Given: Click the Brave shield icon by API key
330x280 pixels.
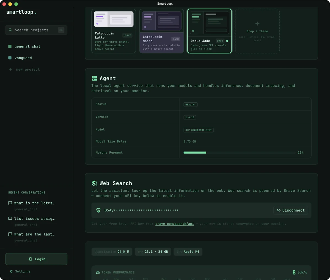Looking at the screenshot, I should (98, 210).
